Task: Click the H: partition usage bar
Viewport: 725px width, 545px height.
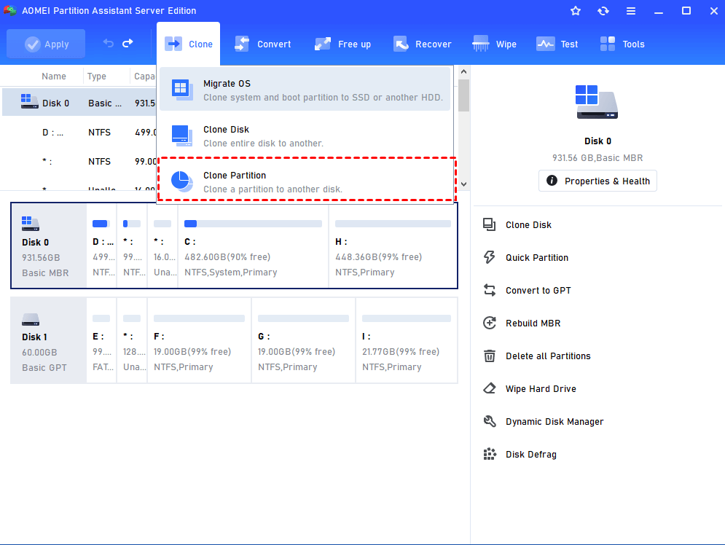Action: click(393, 224)
